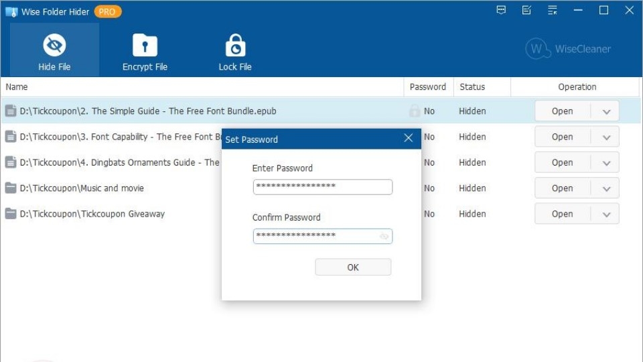Screen dimensions: 643x362
Task: Click folder icon of Tickcoupon Giveaway
Action: 11,214
